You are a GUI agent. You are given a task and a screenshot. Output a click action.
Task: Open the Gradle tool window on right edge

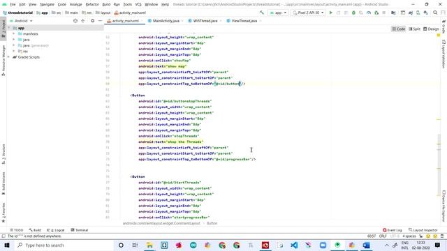tap(444, 27)
